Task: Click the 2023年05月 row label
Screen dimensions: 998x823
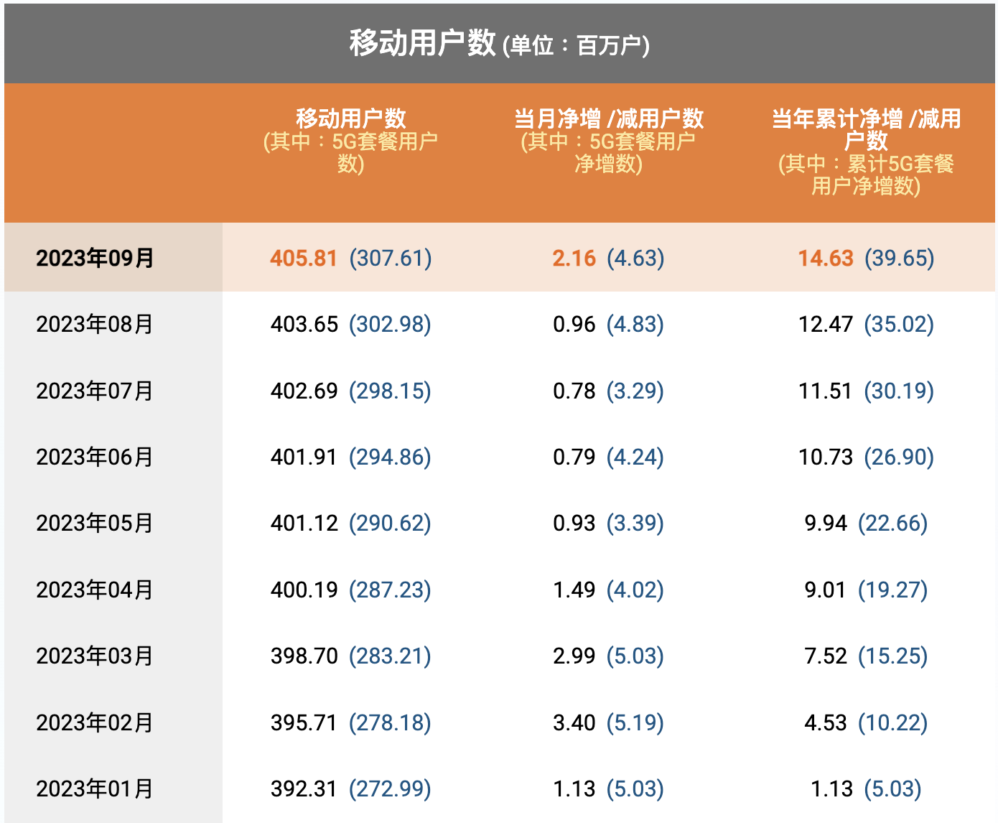Action: click(95, 523)
